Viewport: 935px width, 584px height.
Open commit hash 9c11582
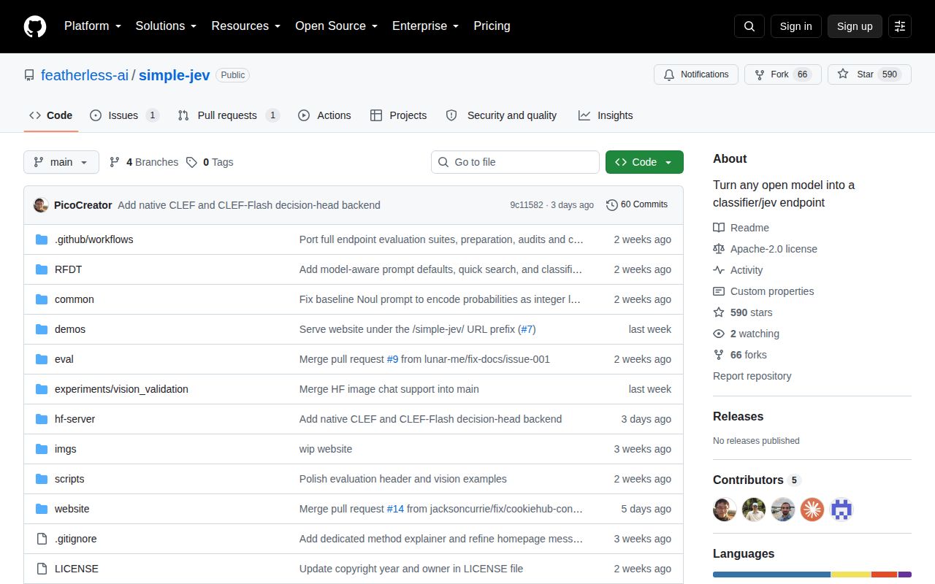(527, 205)
